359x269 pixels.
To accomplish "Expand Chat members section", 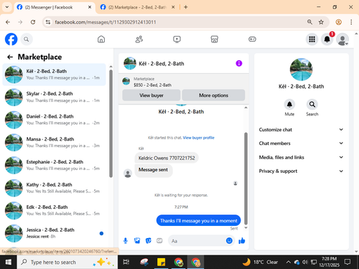I will (x=301, y=143).
